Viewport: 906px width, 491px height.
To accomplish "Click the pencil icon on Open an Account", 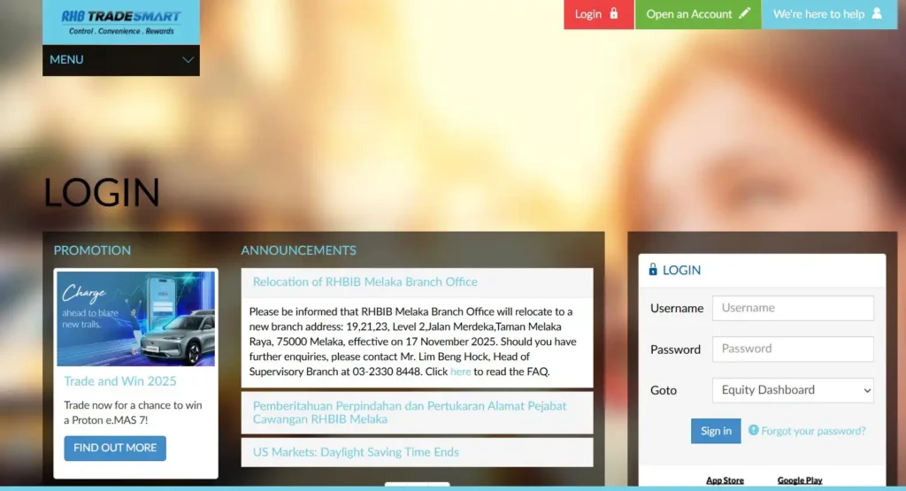I will [x=745, y=12].
